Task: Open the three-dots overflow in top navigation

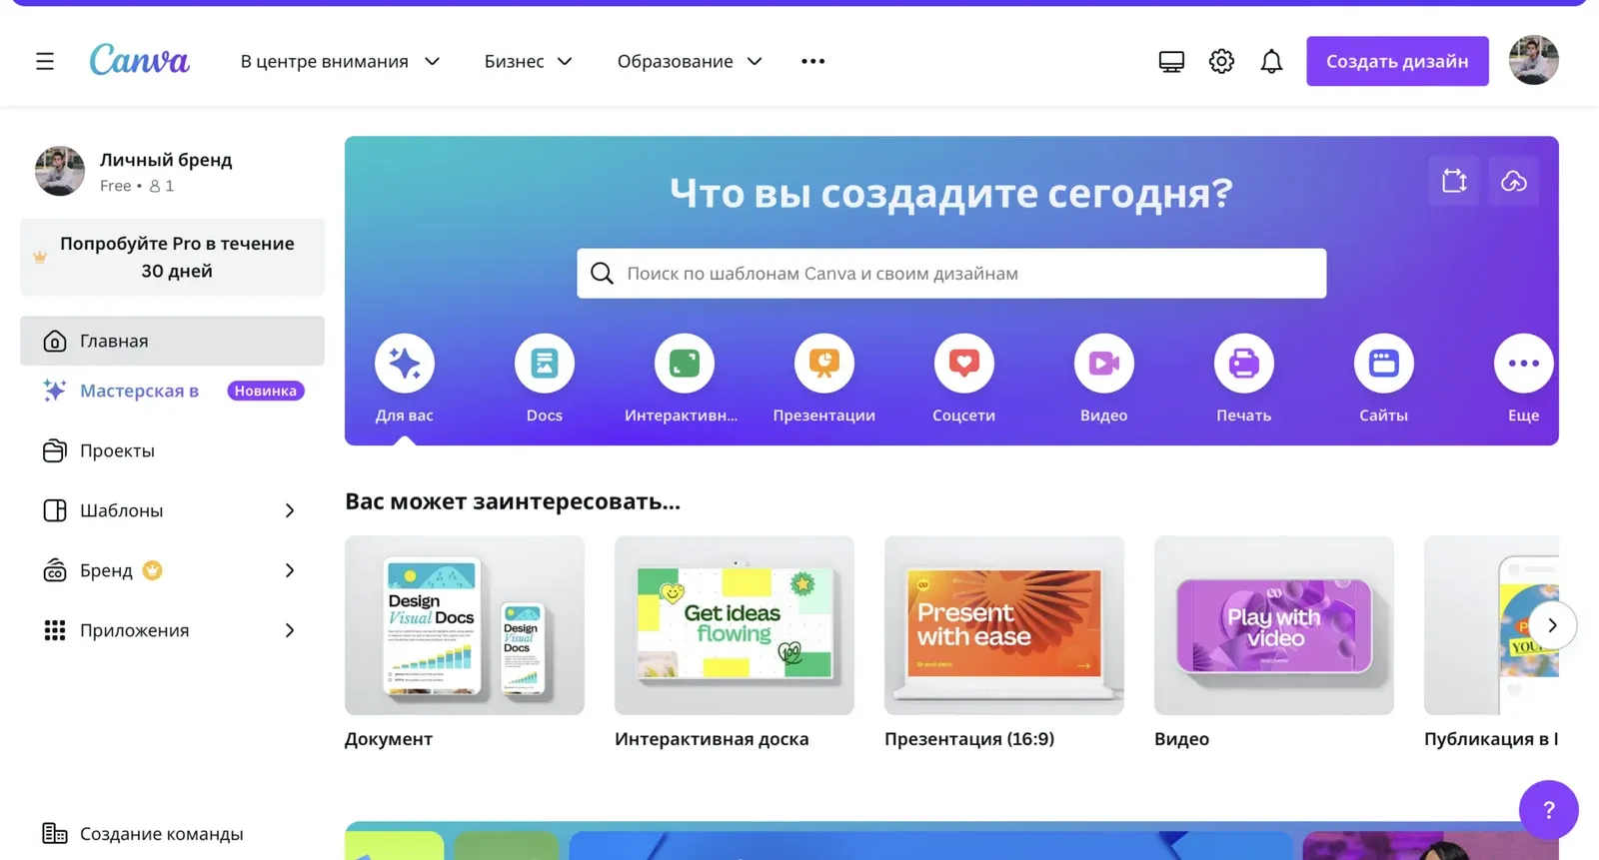Action: pos(813,61)
